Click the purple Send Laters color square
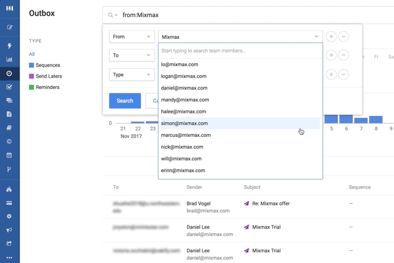The width and height of the screenshot is (394, 263). click(32, 77)
